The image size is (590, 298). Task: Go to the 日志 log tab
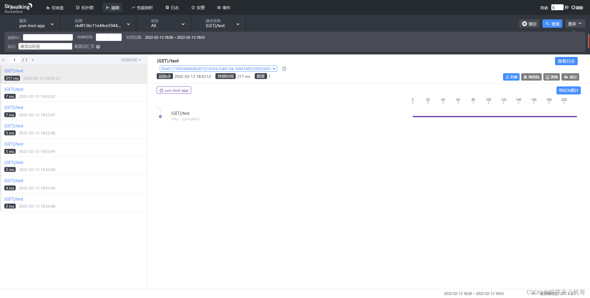[172, 8]
